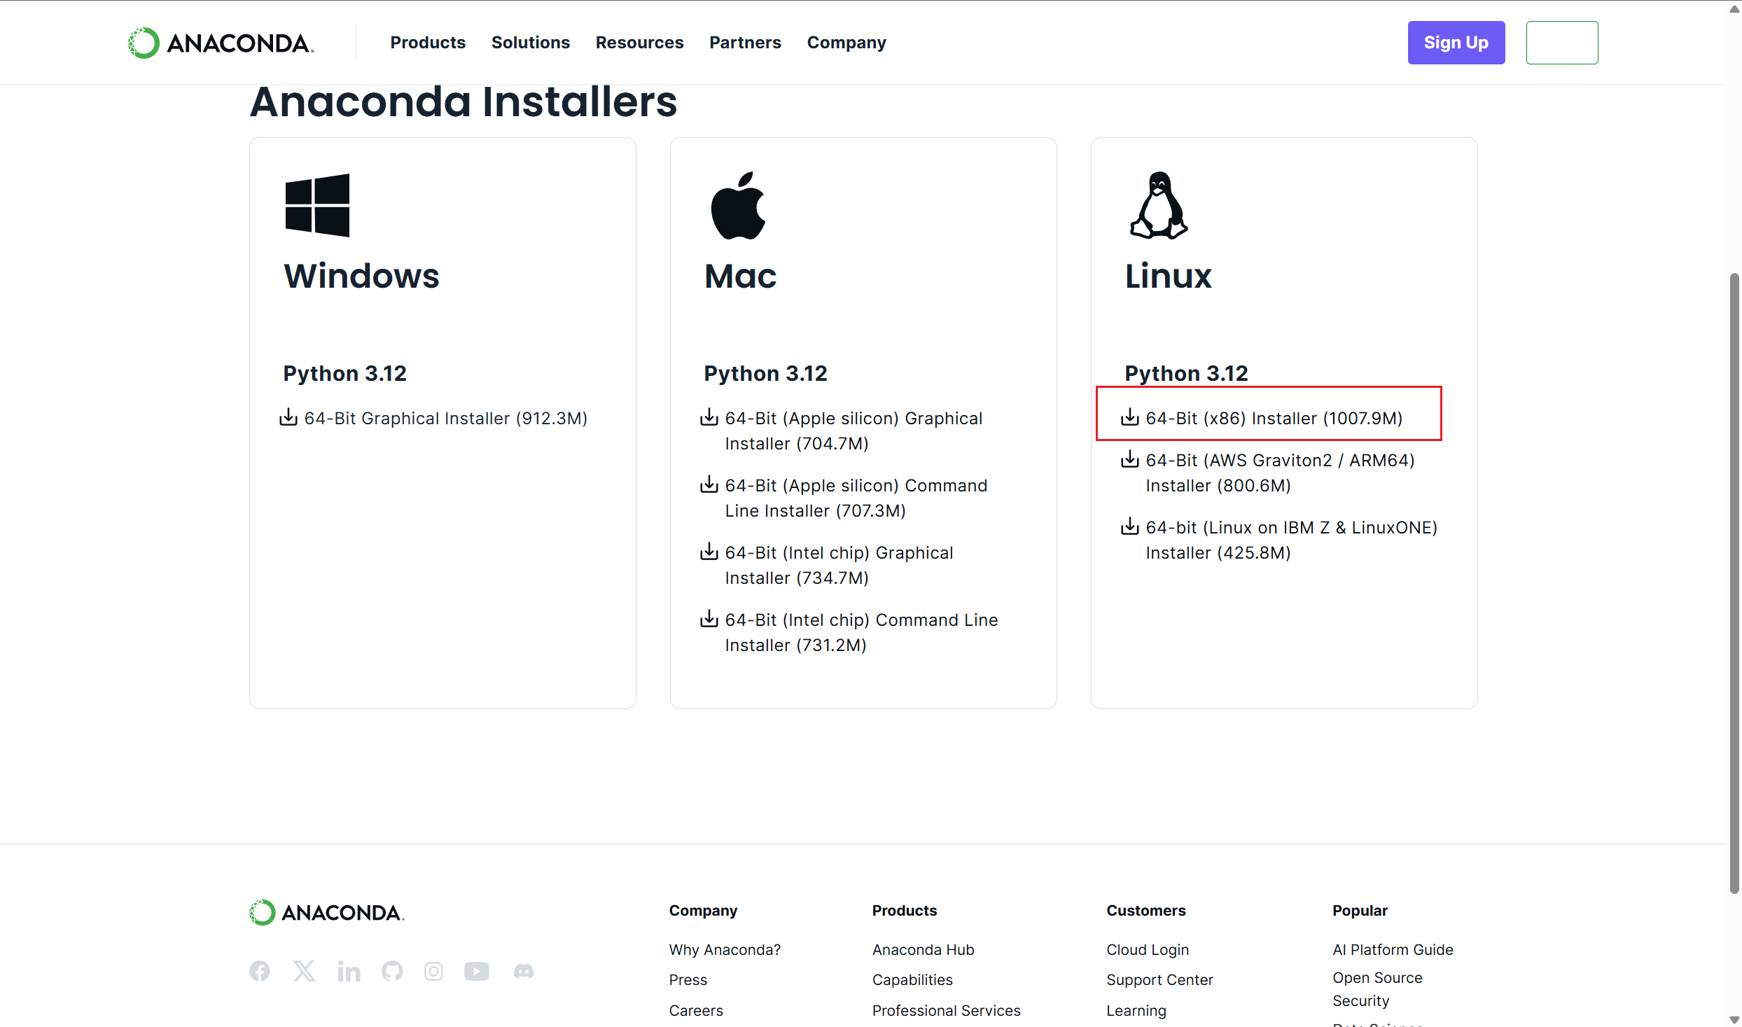Click the Sign Up button
Image resolution: width=1742 pixels, height=1027 pixels.
tap(1456, 43)
